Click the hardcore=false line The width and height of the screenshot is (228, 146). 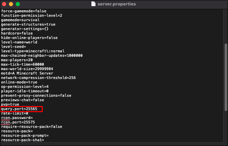coord(17,33)
